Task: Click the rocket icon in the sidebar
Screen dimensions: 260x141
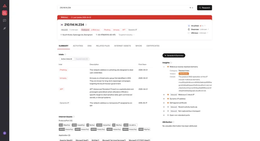Action: (x=5, y=28)
